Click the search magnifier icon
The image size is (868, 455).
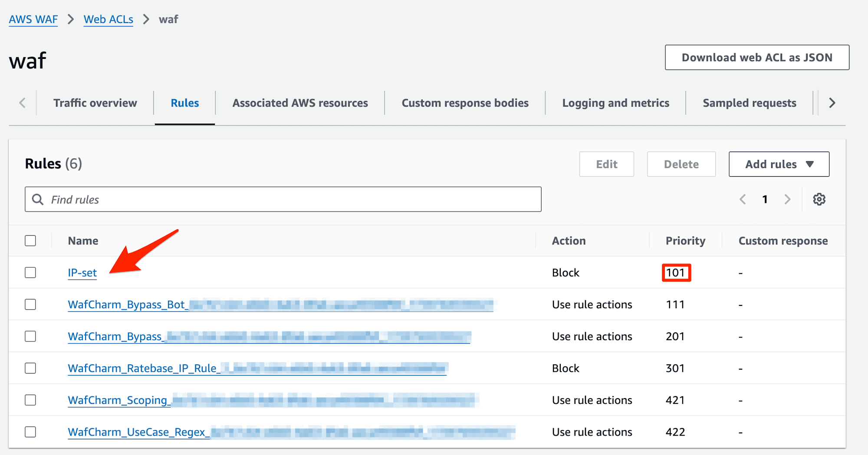[x=38, y=199]
